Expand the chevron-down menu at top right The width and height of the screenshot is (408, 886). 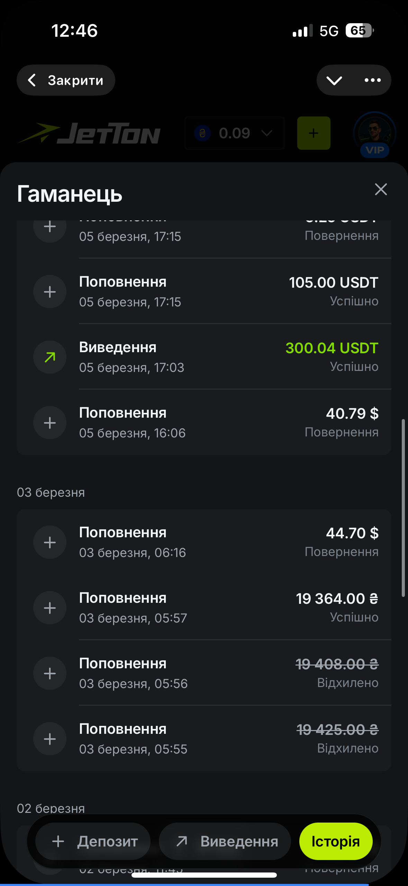[x=334, y=80]
